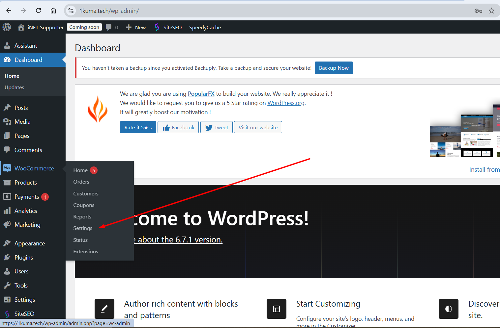This screenshot has width=500, height=328.
Task: Click the browser forward arrow
Action: coord(23,11)
